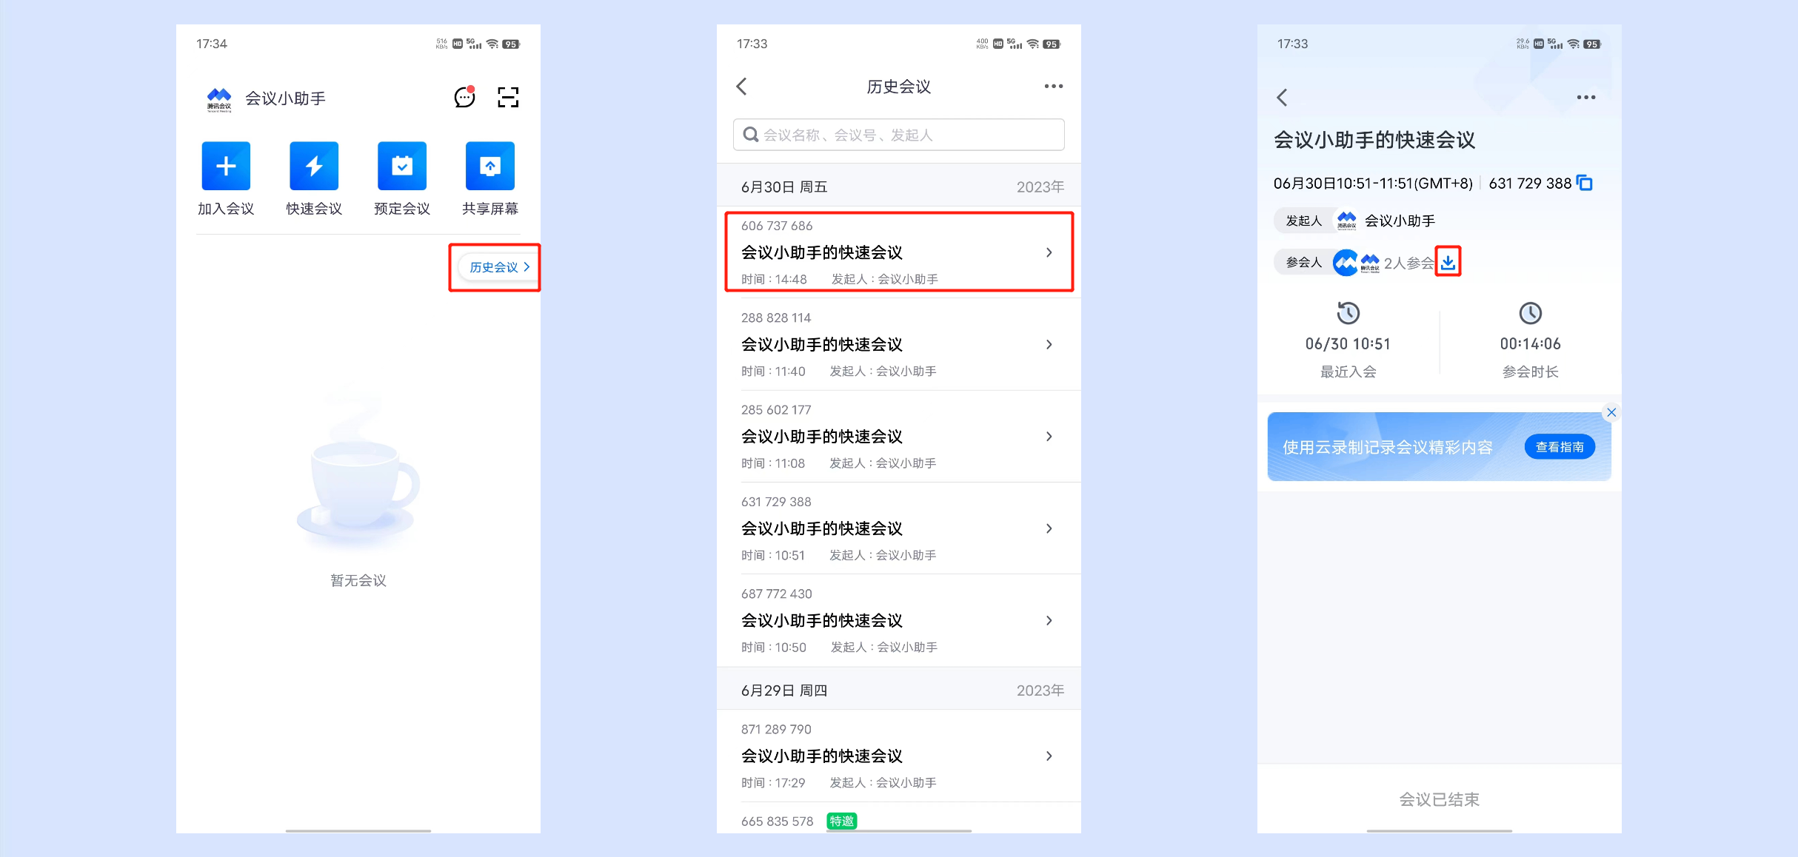Expand chevron for meeting at 14:48

[1049, 252]
